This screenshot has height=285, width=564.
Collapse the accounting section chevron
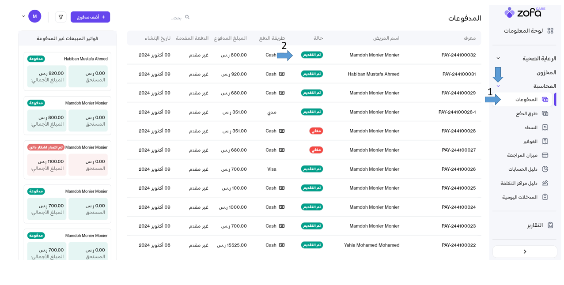(x=498, y=86)
